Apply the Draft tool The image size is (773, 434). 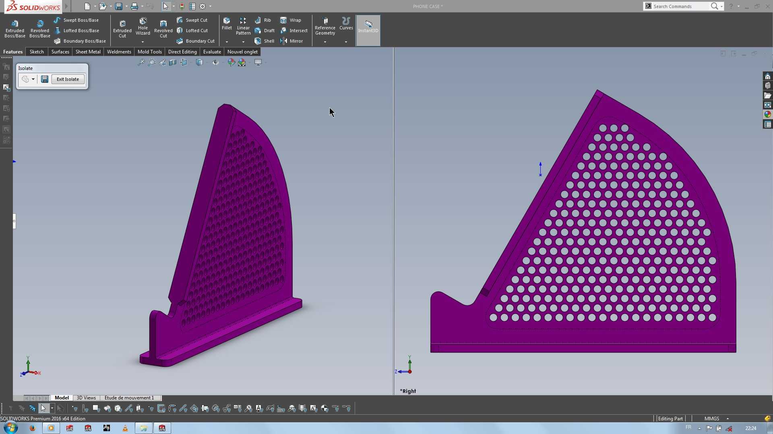(x=265, y=31)
